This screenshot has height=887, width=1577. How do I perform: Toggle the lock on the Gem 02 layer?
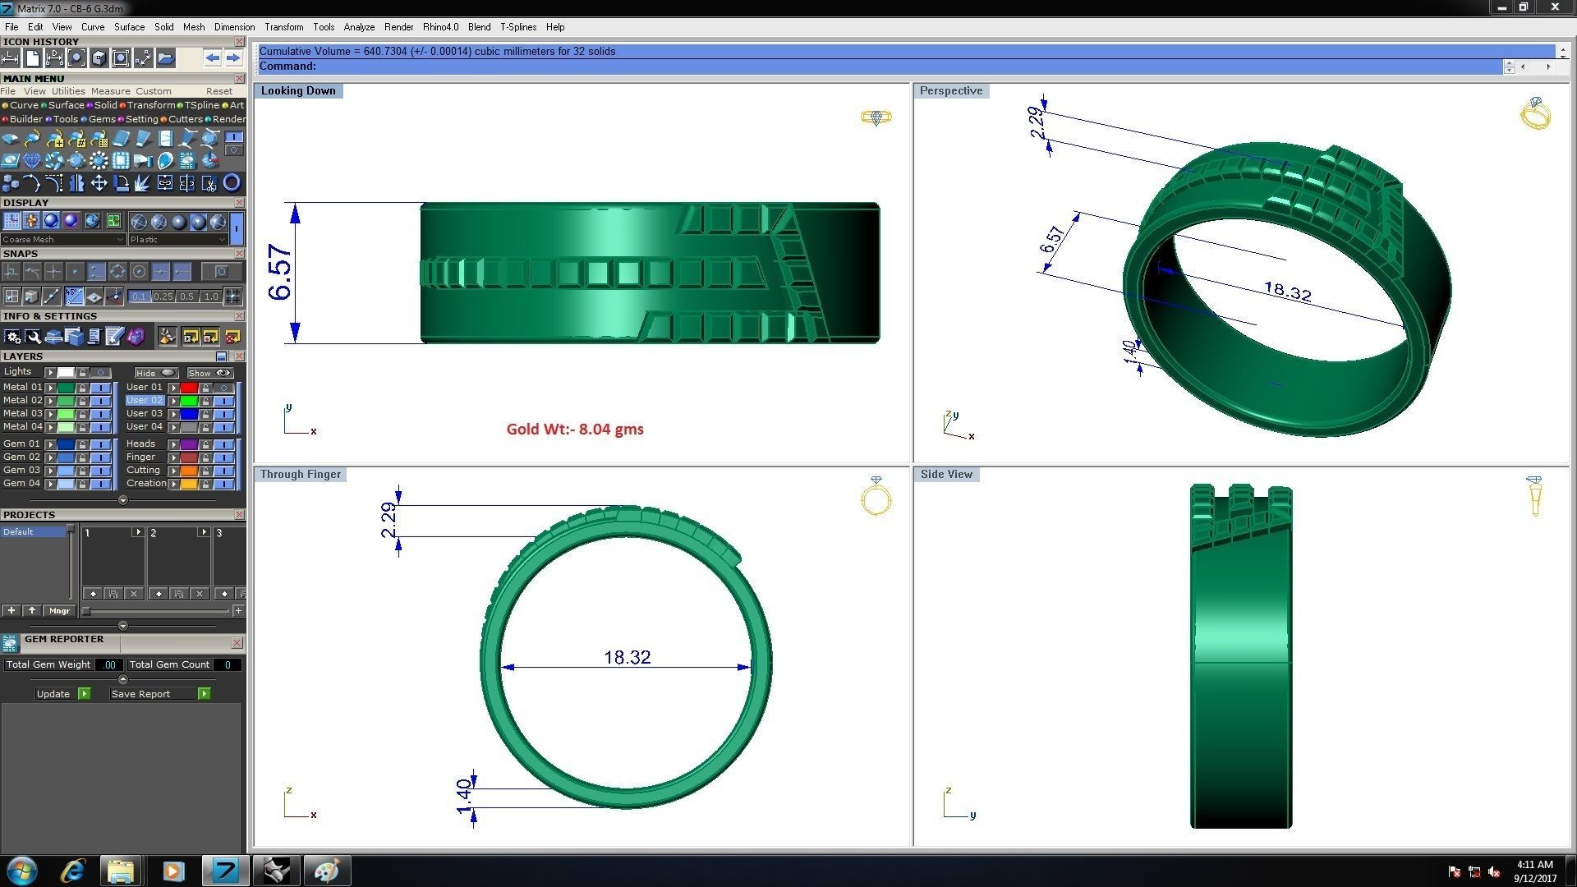tap(82, 457)
